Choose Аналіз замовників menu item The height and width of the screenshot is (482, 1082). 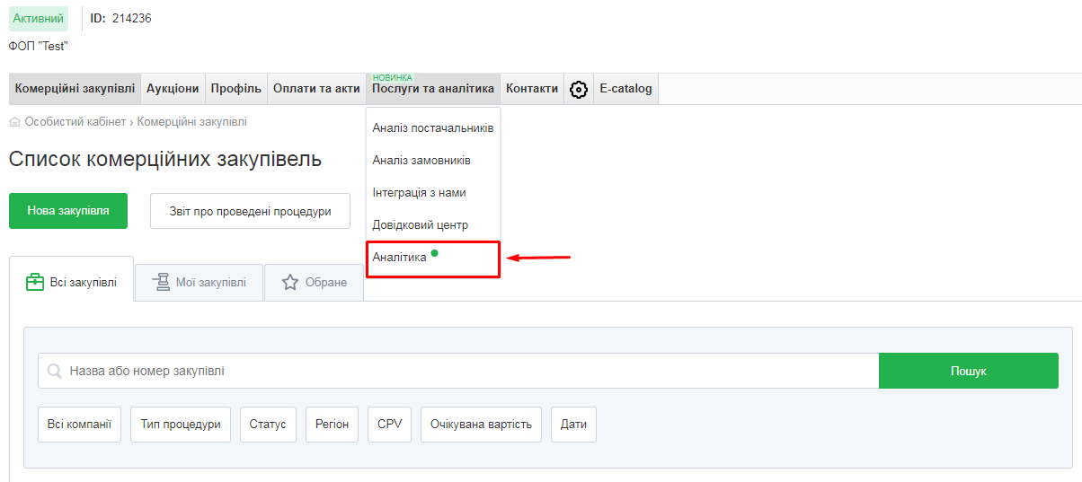pos(421,161)
